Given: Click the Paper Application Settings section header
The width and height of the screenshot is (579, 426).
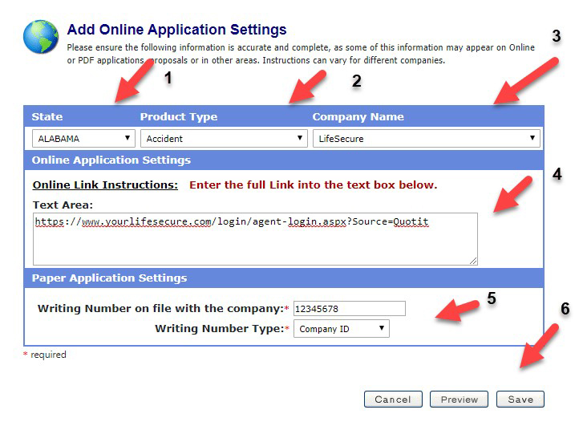Looking at the screenshot, I should coord(109,278).
